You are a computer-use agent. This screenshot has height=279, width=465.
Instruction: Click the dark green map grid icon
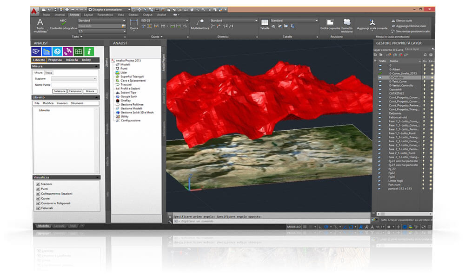point(78,51)
